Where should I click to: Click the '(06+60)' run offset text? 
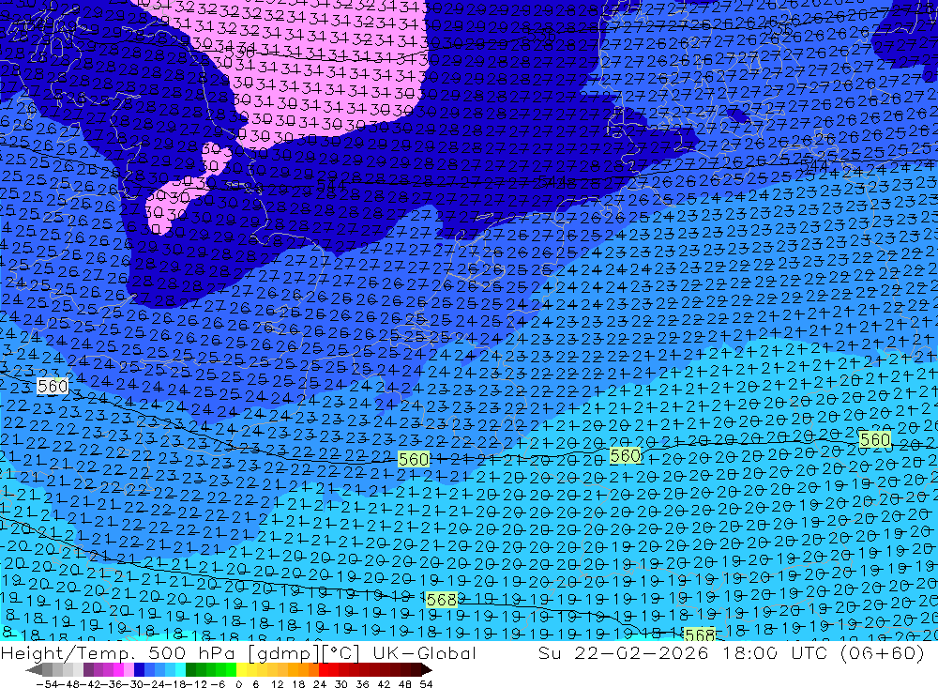883,652
